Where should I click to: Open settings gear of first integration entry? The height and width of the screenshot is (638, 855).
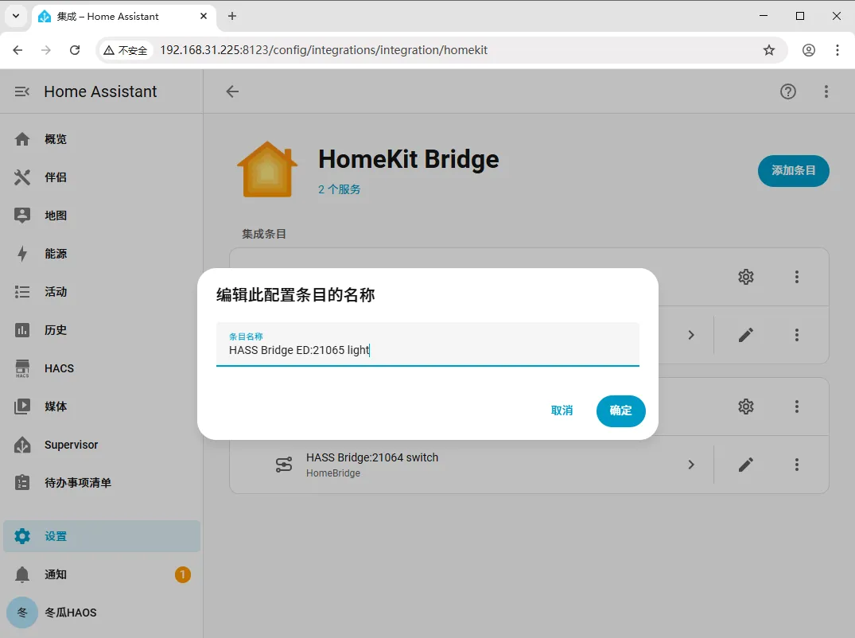(746, 277)
